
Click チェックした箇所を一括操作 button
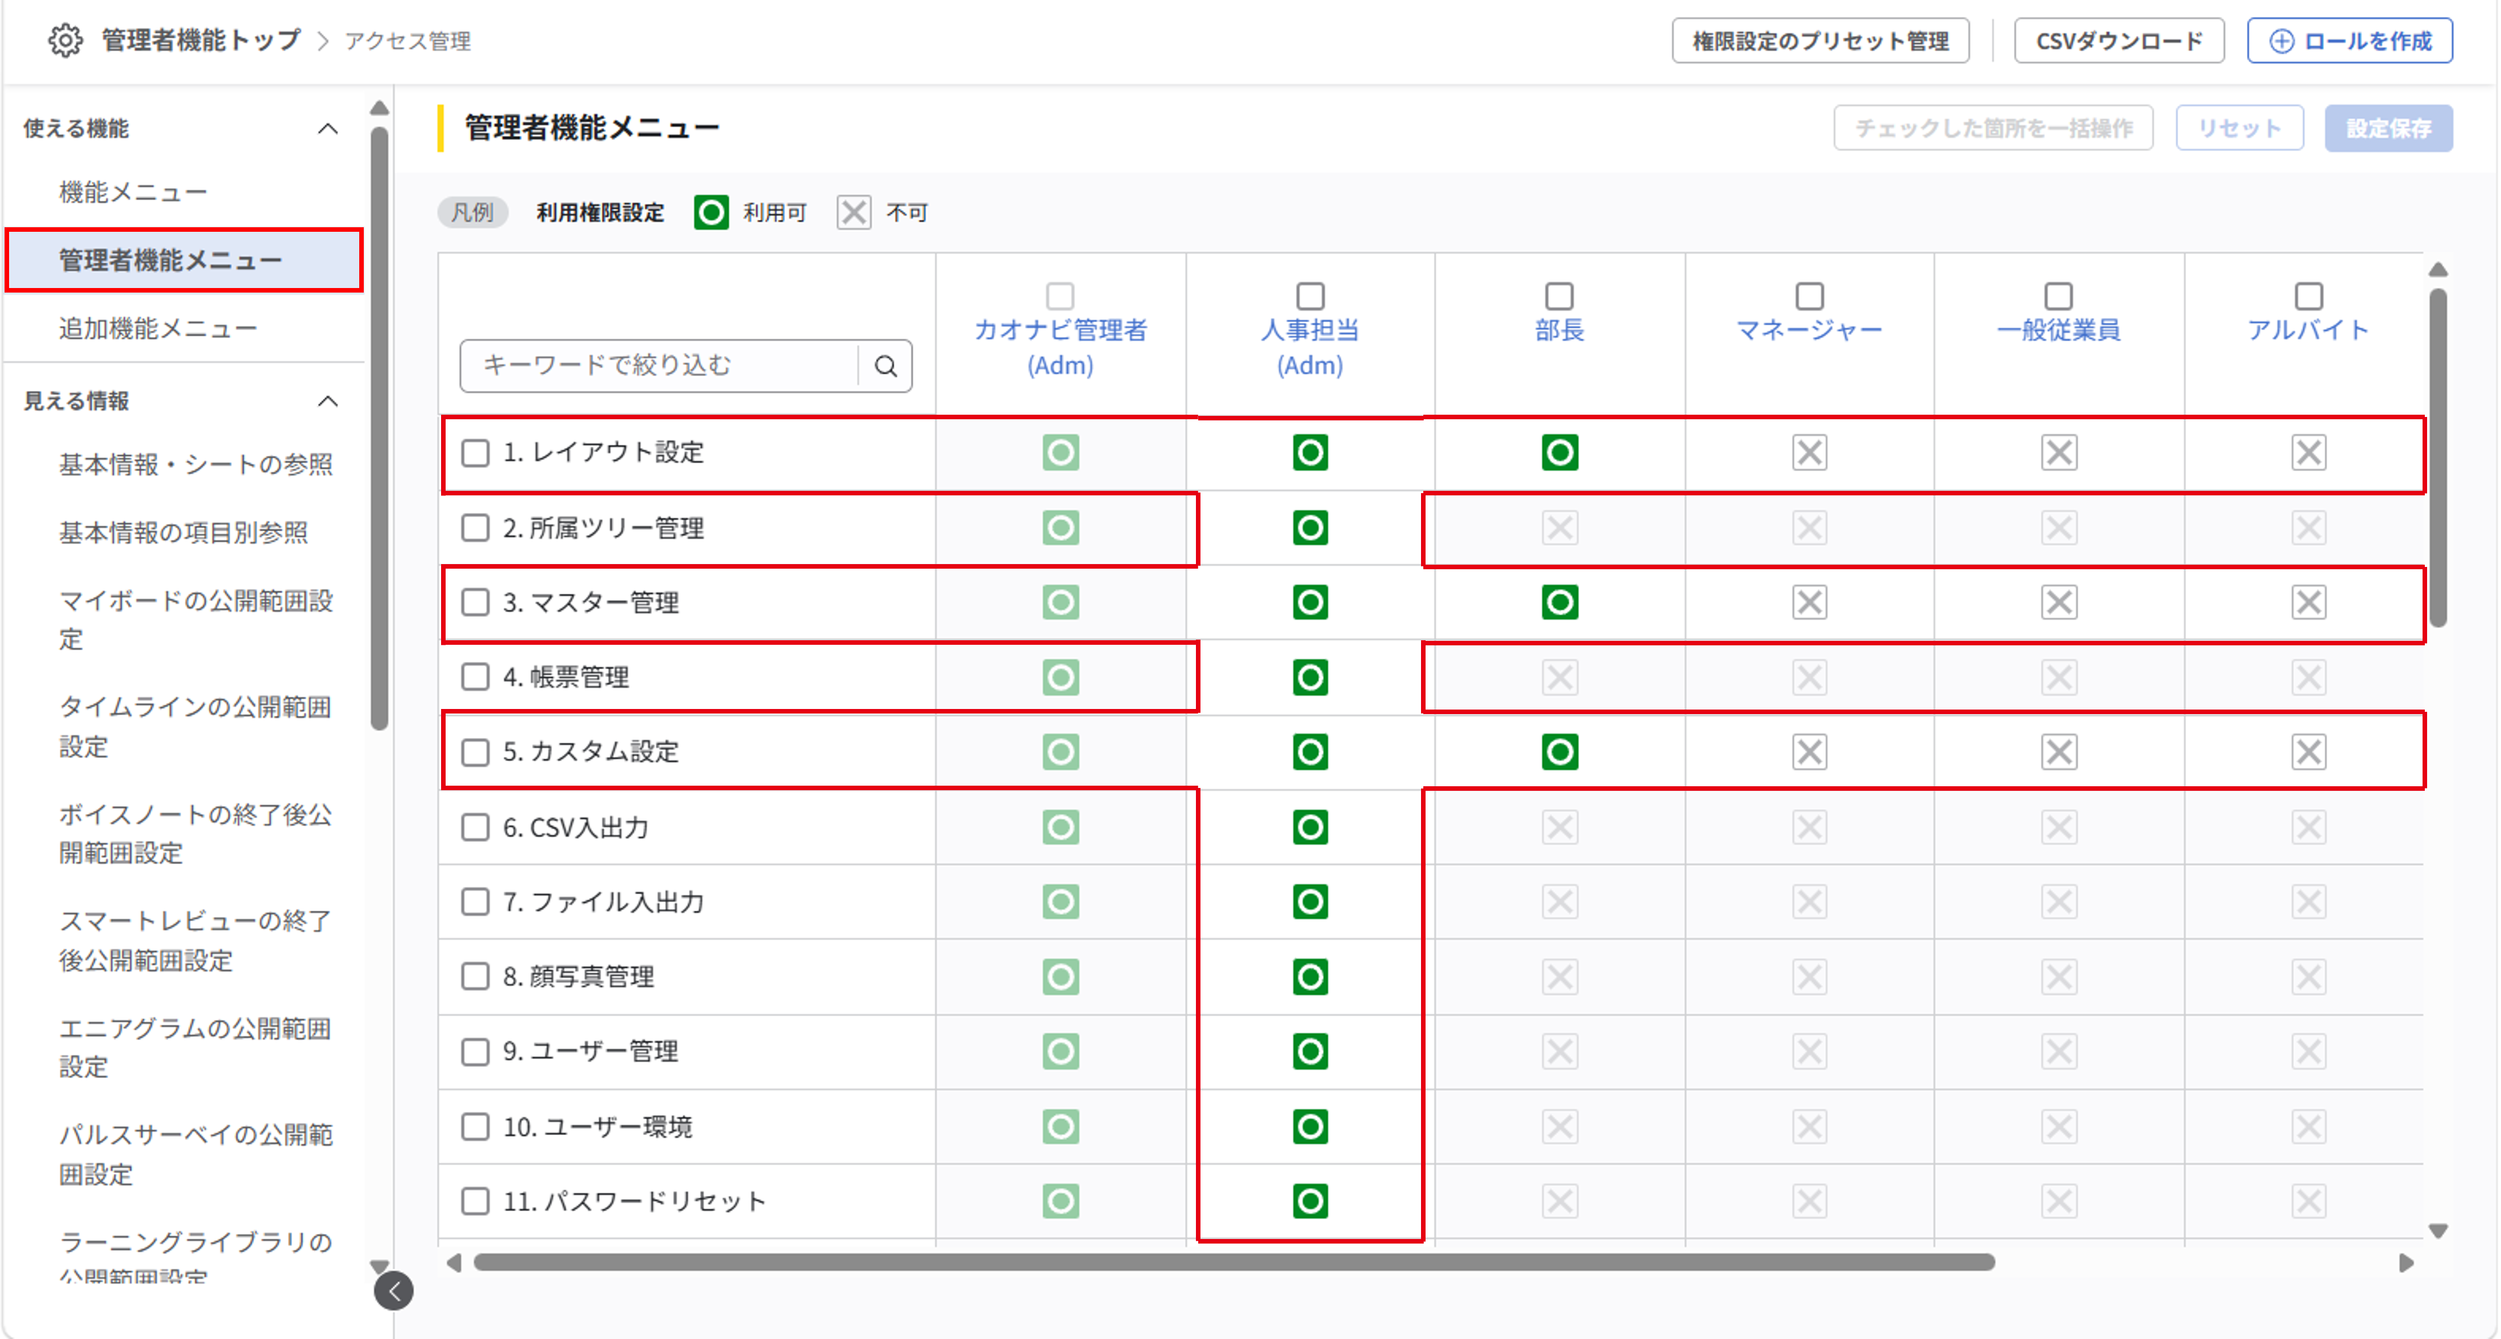[x=1992, y=128]
